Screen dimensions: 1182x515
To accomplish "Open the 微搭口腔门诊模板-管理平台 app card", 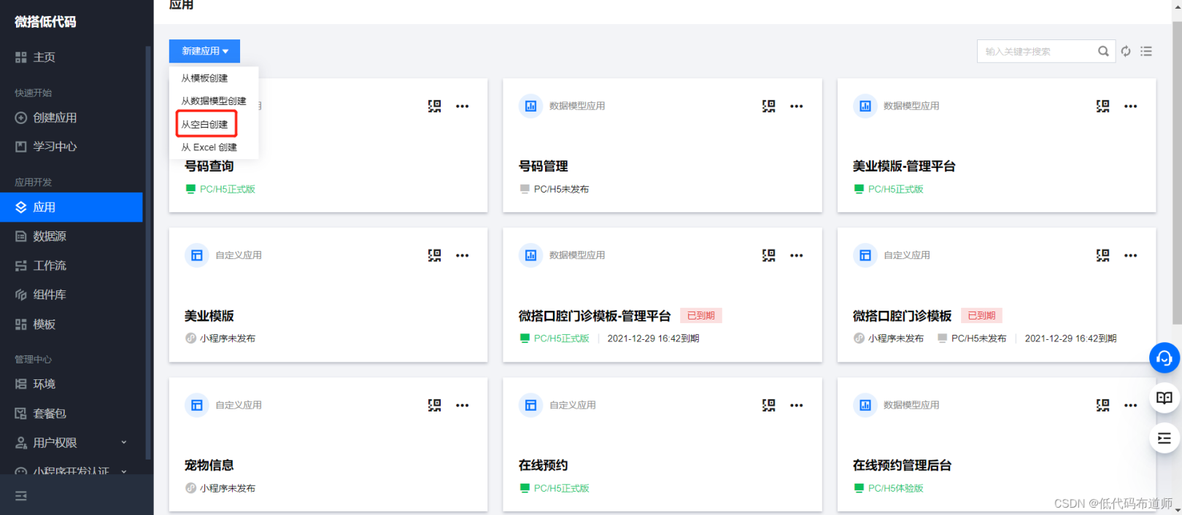I will point(594,316).
